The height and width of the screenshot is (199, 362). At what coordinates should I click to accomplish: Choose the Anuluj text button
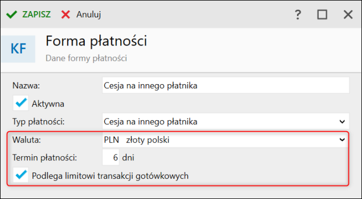(89, 14)
